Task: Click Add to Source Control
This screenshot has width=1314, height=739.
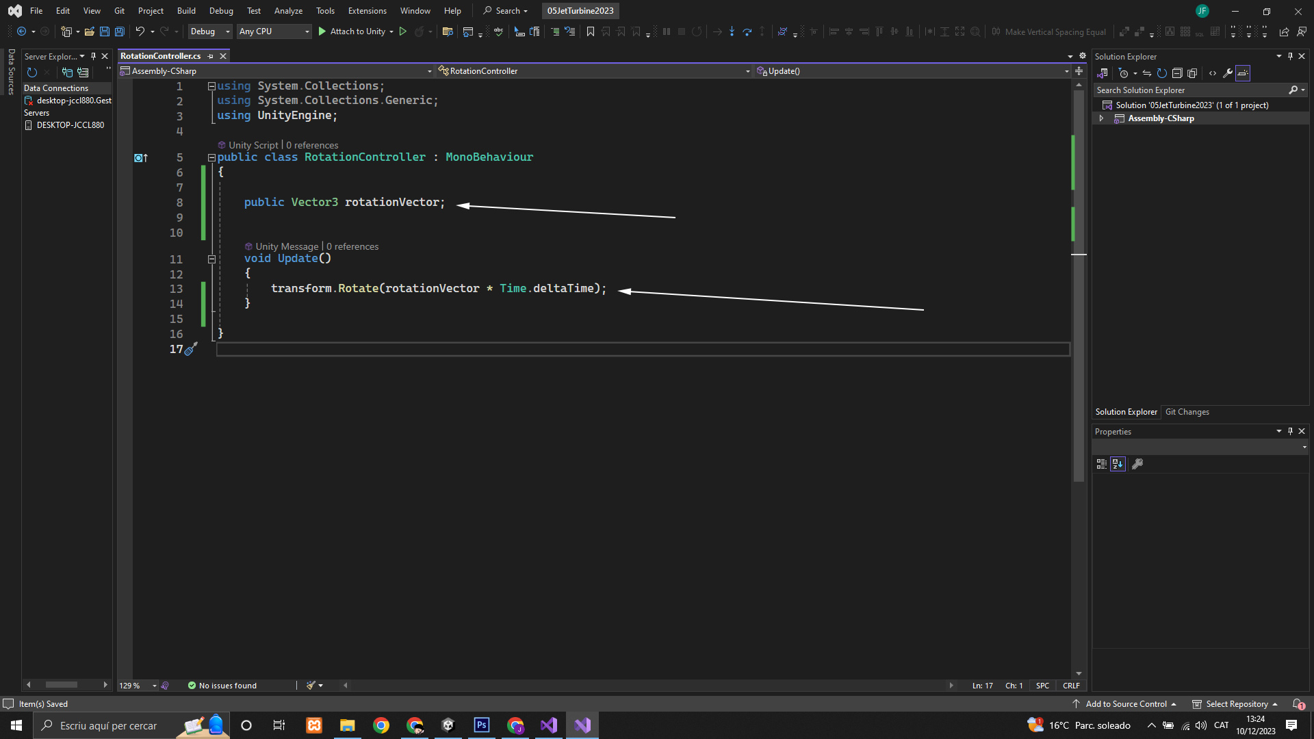Action: click(1125, 704)
